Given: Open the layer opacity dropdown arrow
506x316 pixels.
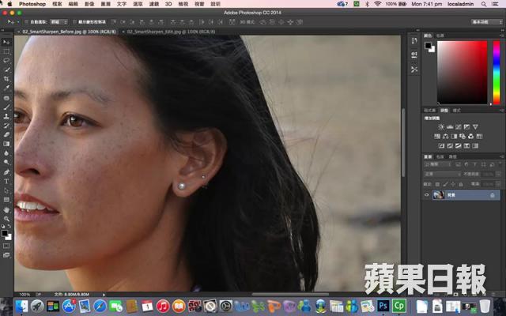Looking at the screenshot, I should pos(499,174).
